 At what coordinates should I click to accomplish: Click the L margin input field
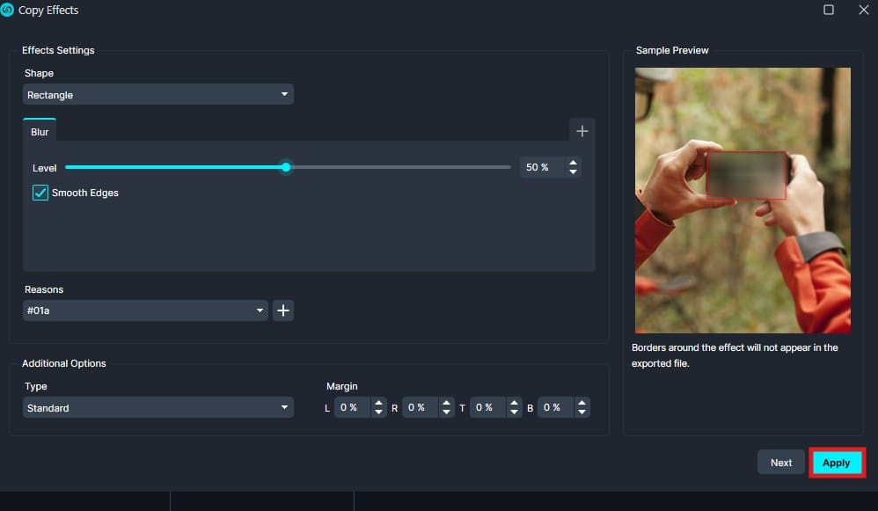[x=352, y=406]
